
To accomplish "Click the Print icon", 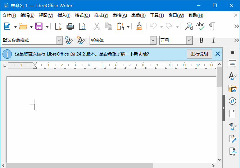I will pyautogui.click(x=70, y=27).
